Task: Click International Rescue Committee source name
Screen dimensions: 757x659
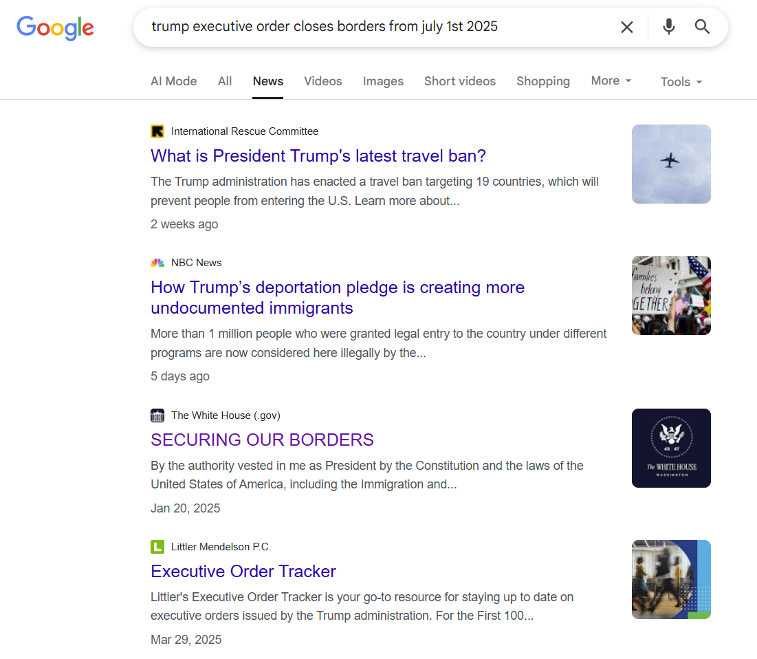Action: coord(245,131)
